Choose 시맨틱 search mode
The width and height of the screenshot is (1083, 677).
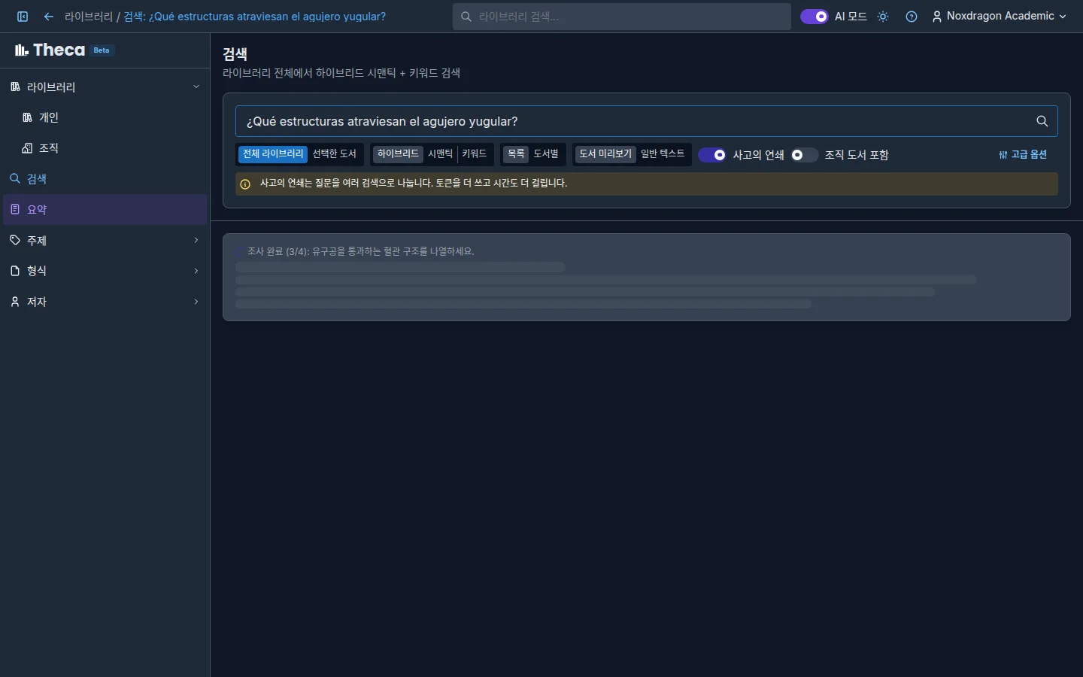coord(441,154)
